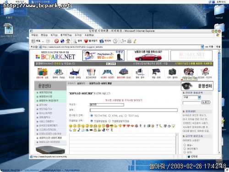The image size is (229, 172).
Task: Choose the first survey radio option
Action: (185, 145)
